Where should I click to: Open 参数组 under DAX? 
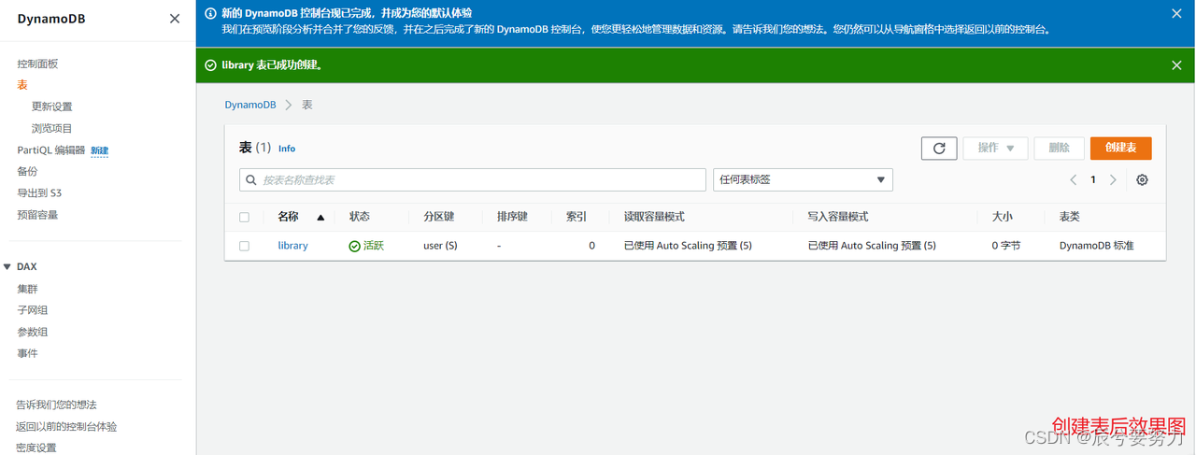[x=32, y=332]
